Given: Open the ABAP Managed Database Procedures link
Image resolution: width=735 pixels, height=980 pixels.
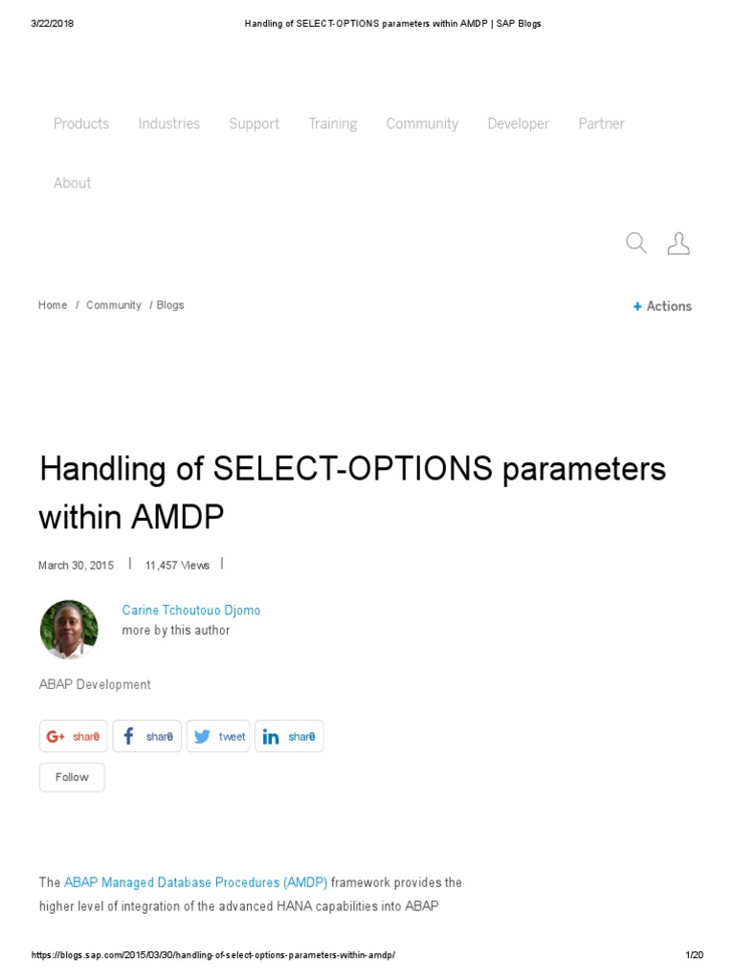Looking at the screenshot, I should 195,882.
